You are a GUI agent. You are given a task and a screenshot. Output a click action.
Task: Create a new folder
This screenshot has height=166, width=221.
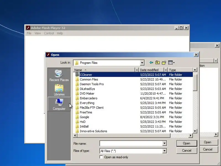[x=164, y=63]
